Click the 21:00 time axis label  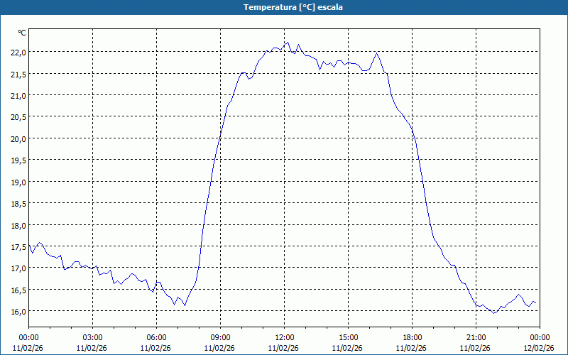[476, 337]
